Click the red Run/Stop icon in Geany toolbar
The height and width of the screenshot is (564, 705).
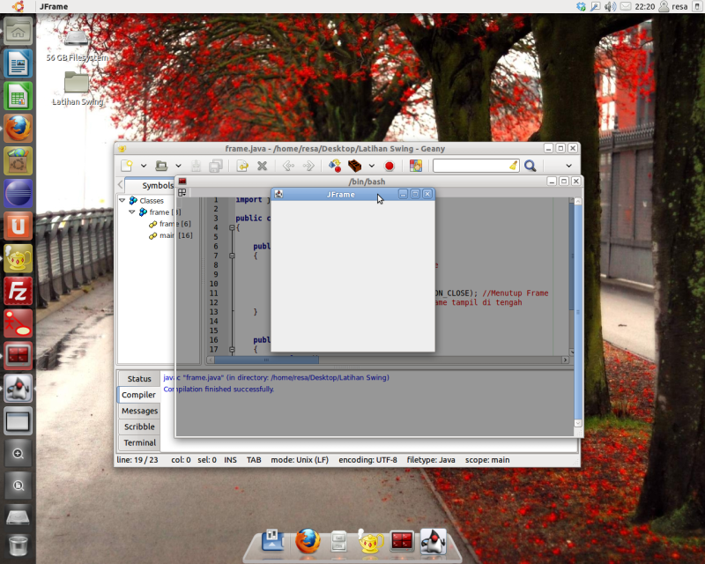(390, 166)
